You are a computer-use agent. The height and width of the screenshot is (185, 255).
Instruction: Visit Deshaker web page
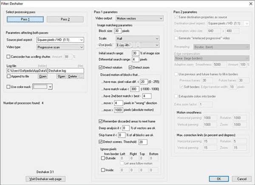[45, 179]
